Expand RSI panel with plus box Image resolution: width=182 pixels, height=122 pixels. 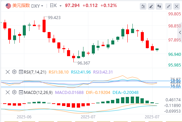point(21,72)
